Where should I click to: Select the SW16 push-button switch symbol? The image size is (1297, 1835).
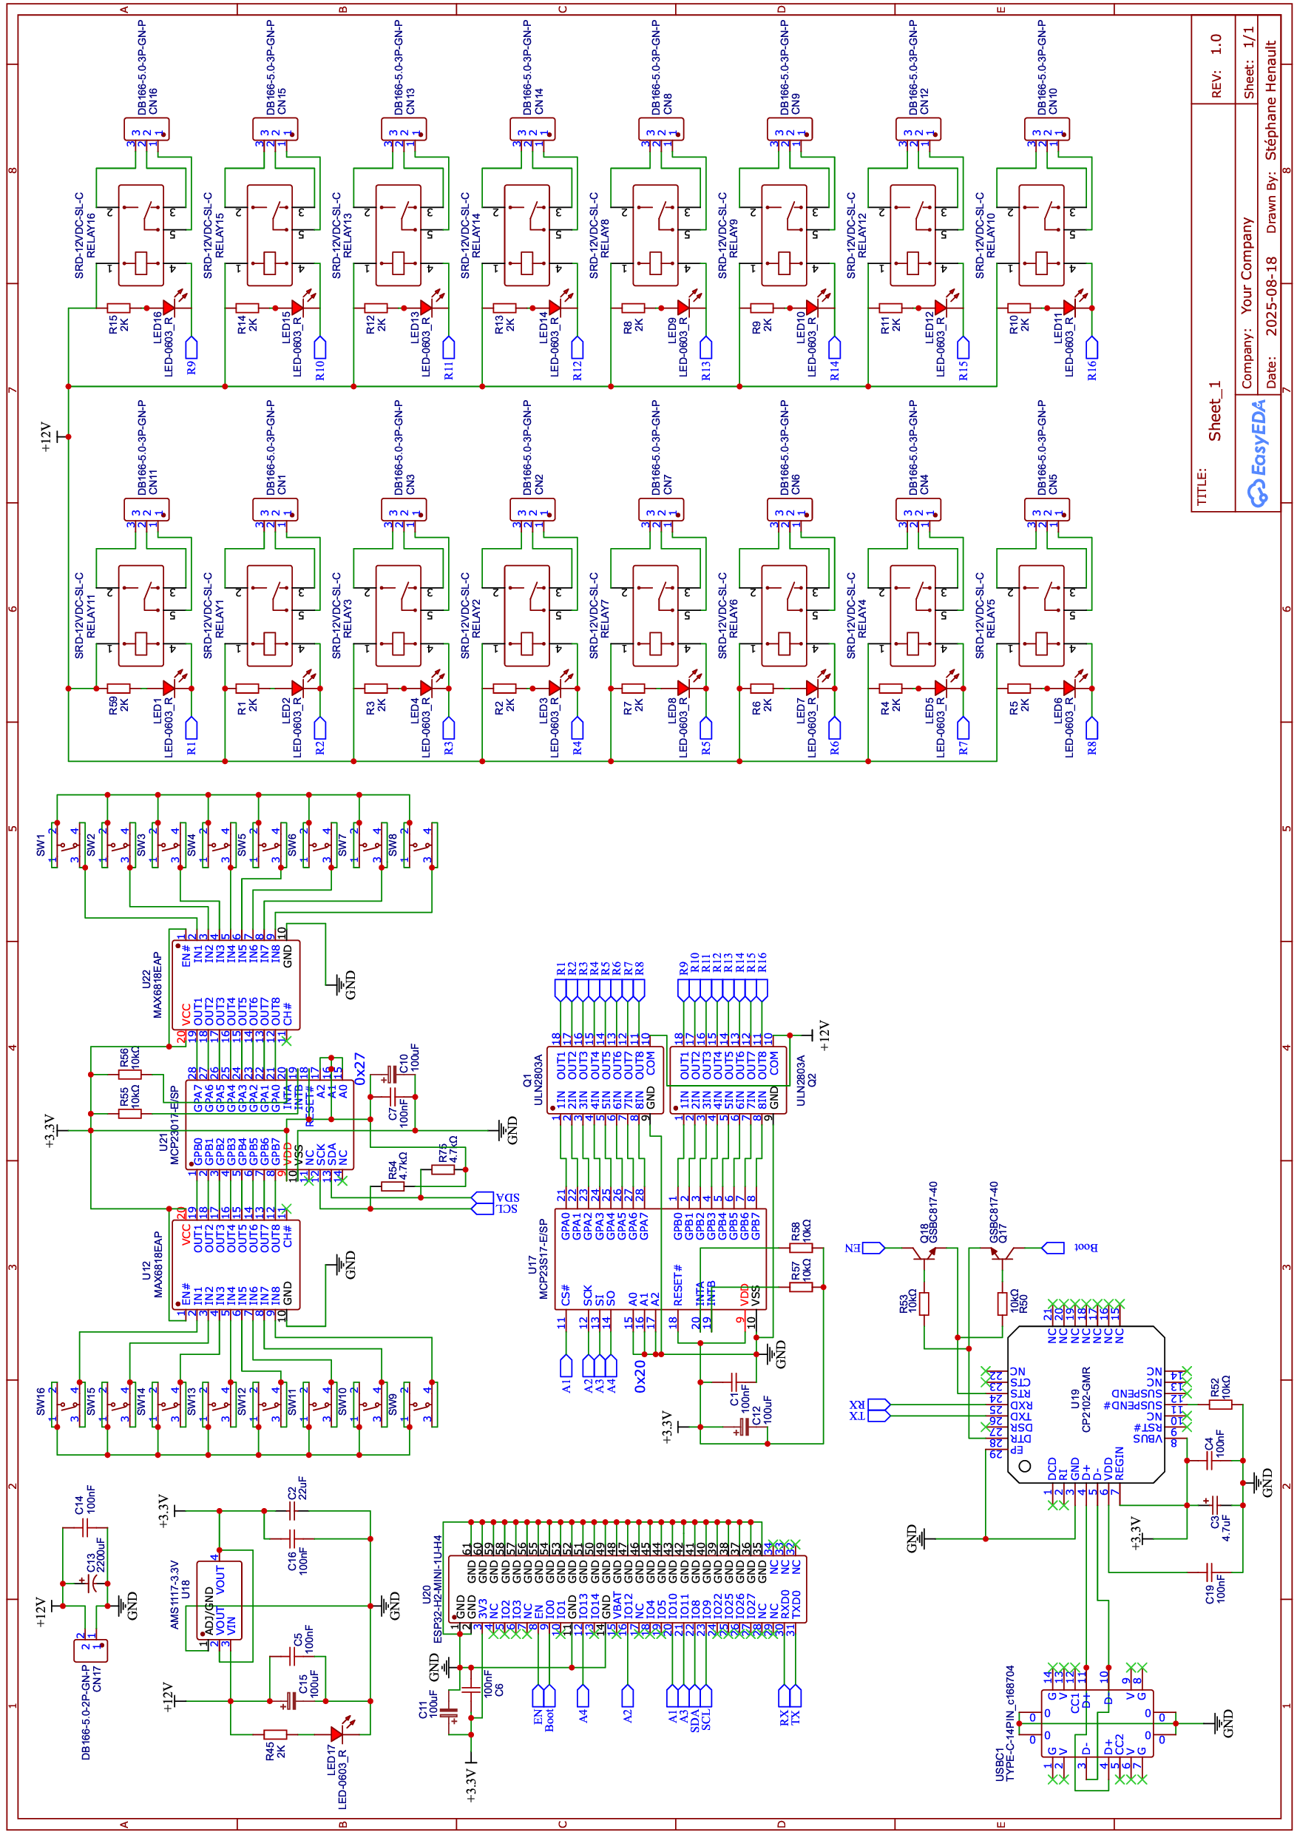[x=68, y=1405]
